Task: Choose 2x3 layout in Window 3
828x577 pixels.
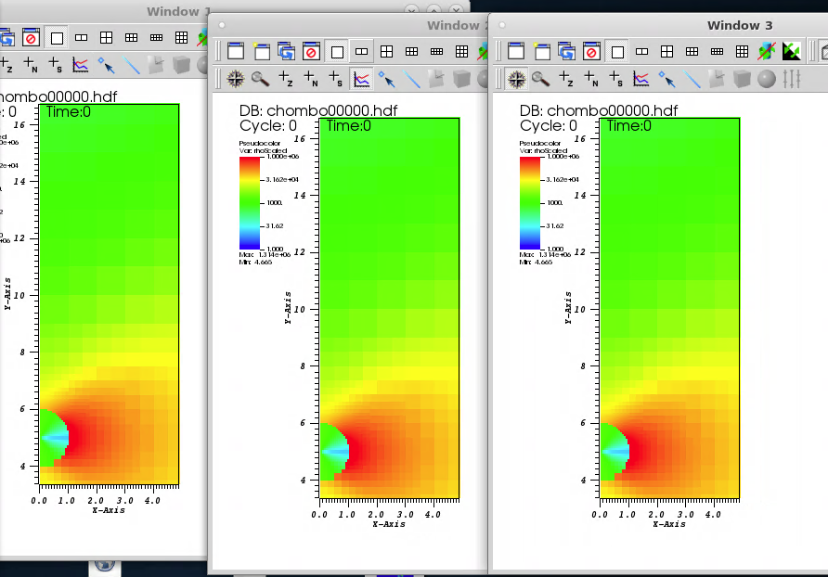Action: point(692,51)
